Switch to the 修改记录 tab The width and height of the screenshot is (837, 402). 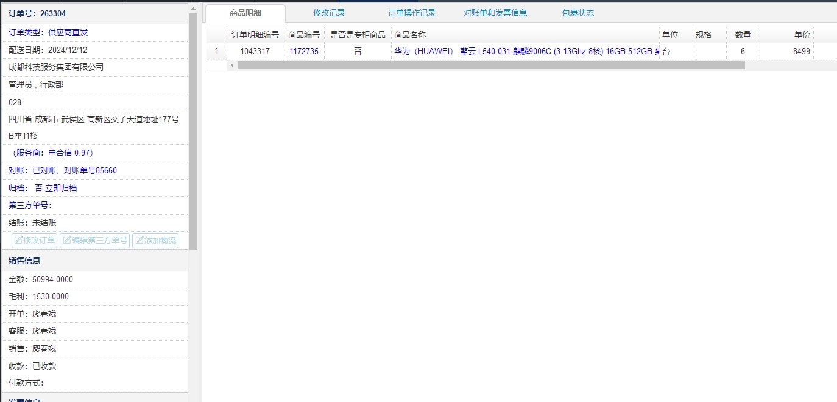coord(329,13)
